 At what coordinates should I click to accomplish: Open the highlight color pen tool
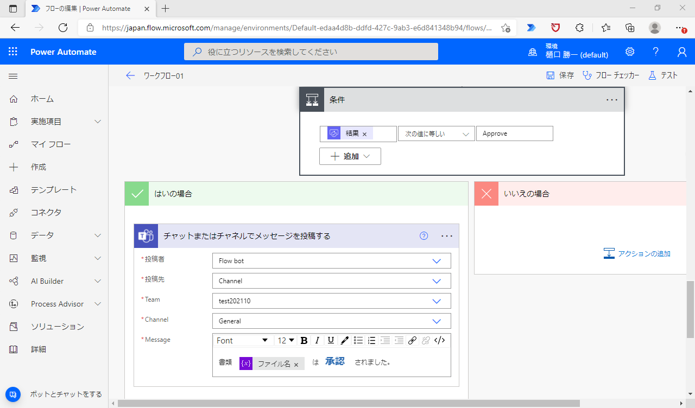tap(344, 340)
